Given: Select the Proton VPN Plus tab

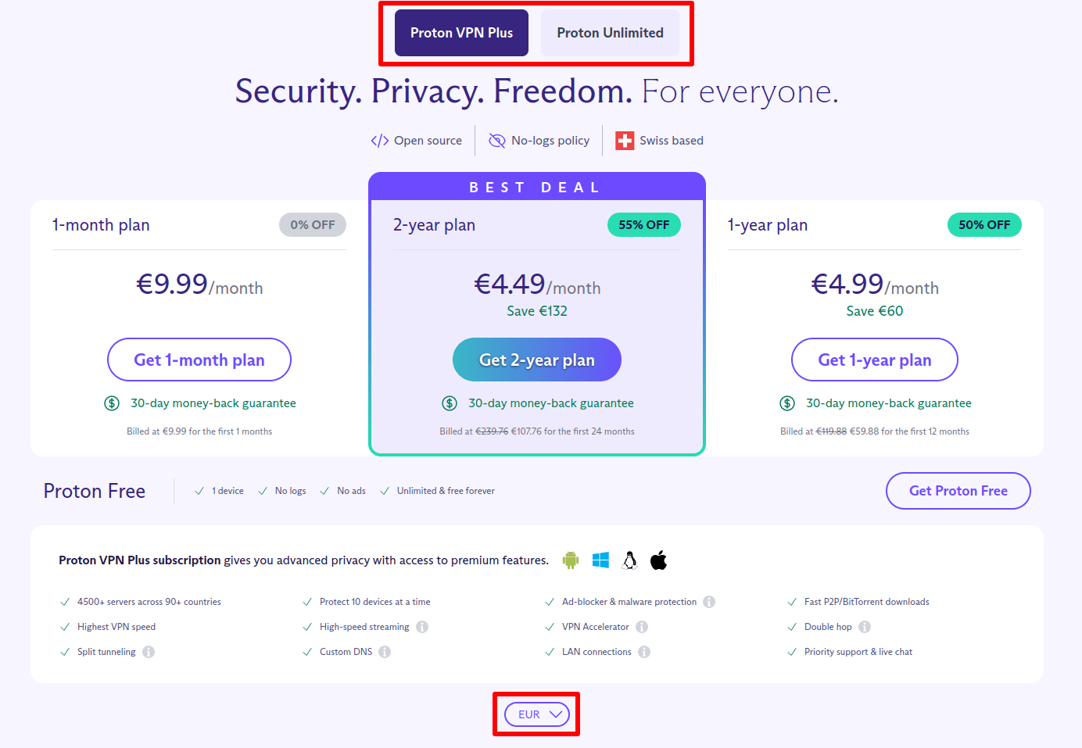Looking at the screenshot, I should (460, 33).
